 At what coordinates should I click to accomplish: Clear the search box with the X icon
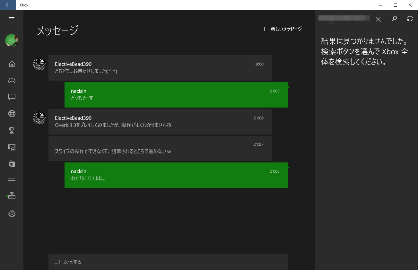[x=378, y=19]
